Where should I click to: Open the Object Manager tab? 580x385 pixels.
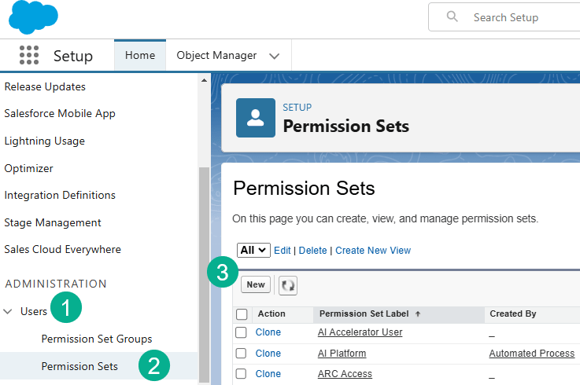point(216,55)
